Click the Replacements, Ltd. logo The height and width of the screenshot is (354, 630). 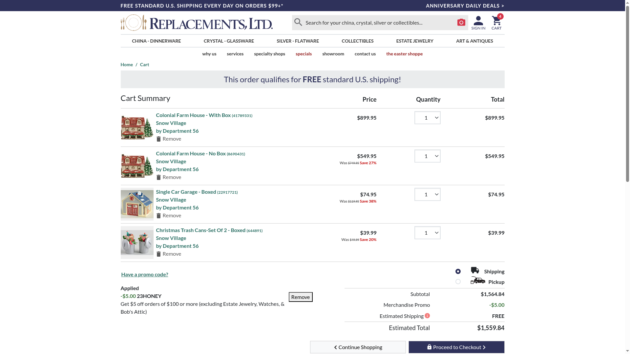[x=197, y=23]
